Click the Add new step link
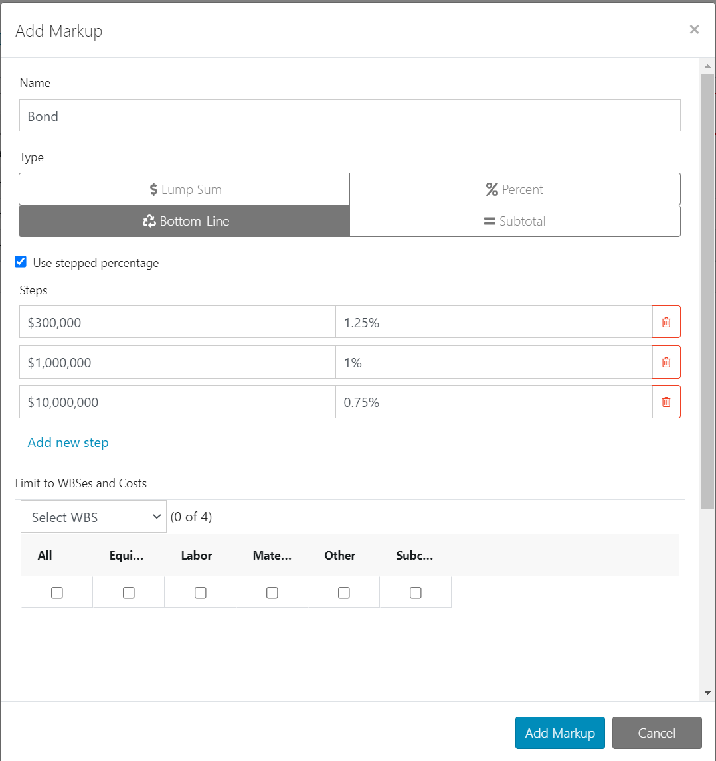 coord(68,442)
